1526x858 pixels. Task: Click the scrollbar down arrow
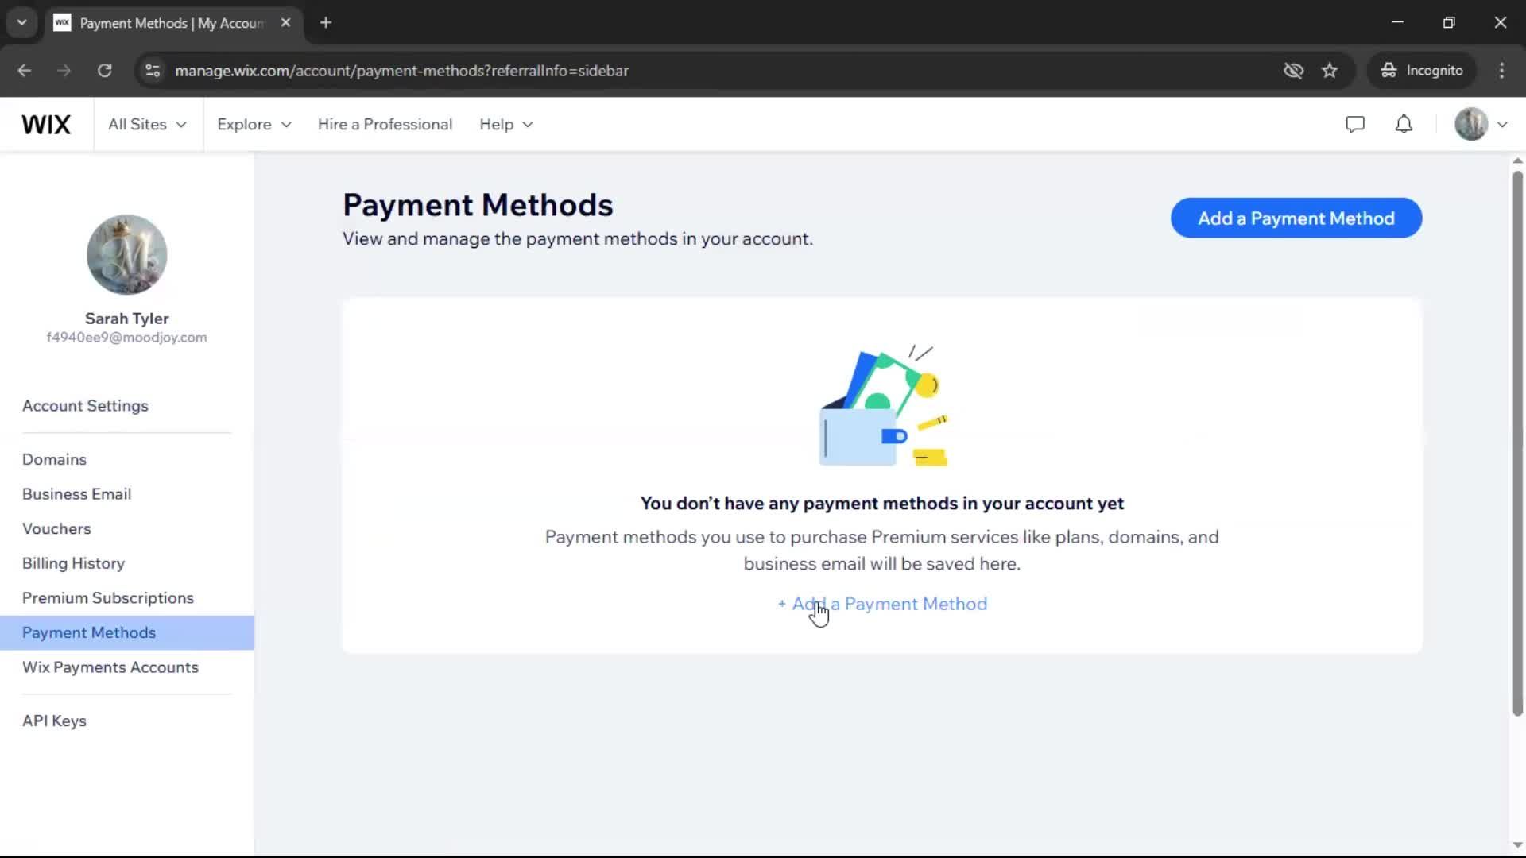point(1517,845)
